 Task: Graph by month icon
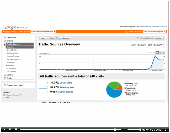click(x=163, y=53)
